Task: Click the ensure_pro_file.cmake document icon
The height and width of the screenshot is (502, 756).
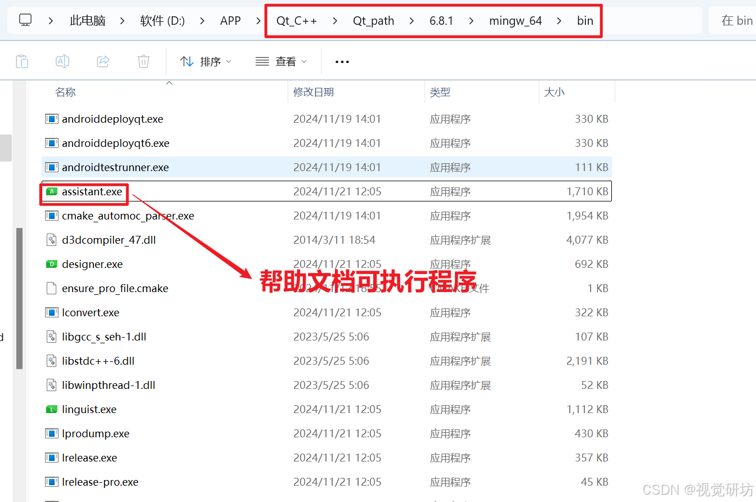Action: coord(52,288)
